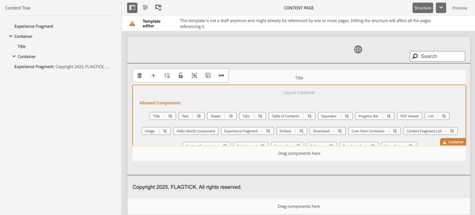
Task: Open policy icon beside Title component
Action: pos(170,116)
